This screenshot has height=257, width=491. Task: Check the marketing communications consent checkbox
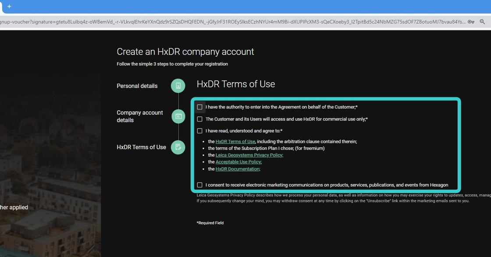199,185
